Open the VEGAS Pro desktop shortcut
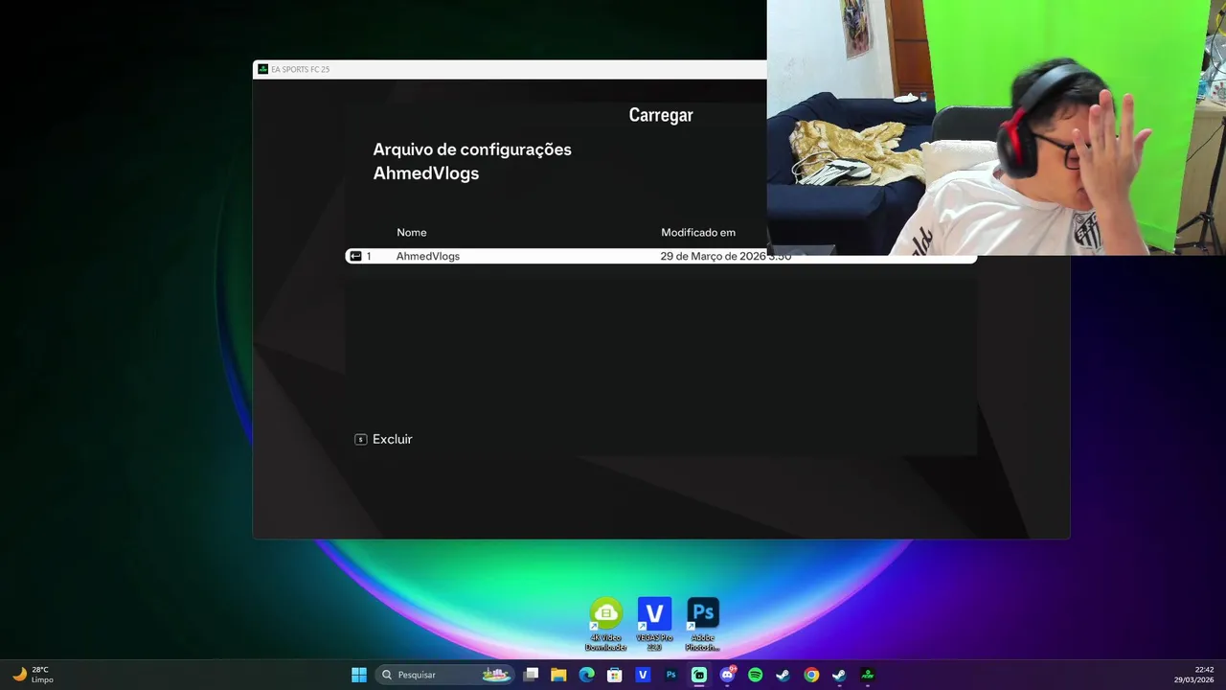The width and height of the screenshot is (1226, 690). (654, 625)
